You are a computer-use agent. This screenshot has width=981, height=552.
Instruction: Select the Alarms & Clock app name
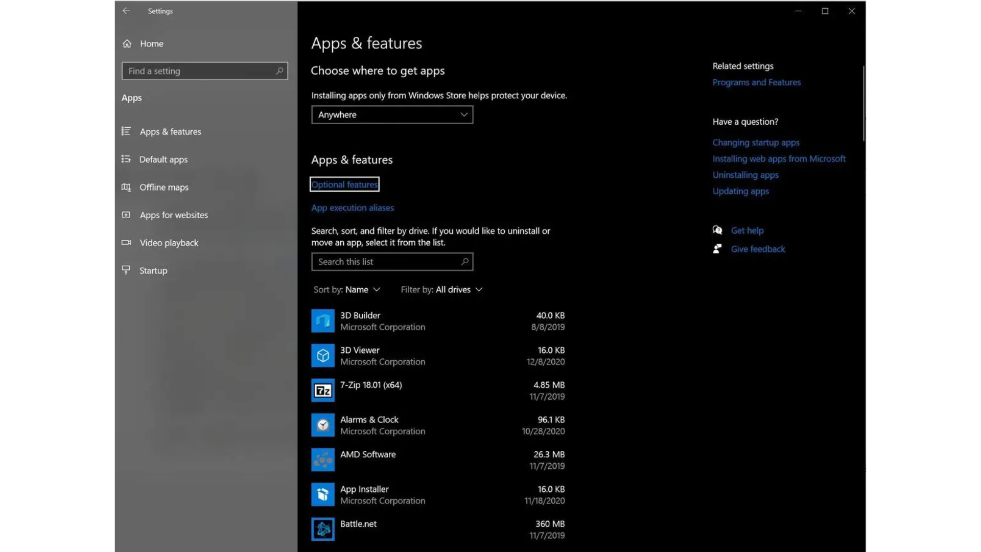click(369, 420)
